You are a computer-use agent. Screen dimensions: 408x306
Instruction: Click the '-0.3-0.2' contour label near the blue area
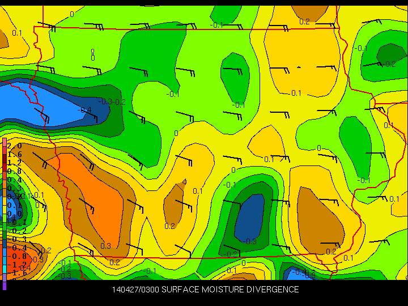tap(112, 102)
